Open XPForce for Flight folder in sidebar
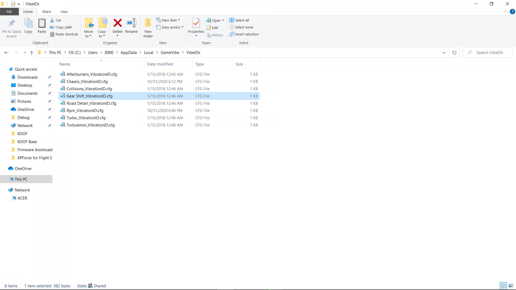Screen dimensions: 516x290 [35, 158]
